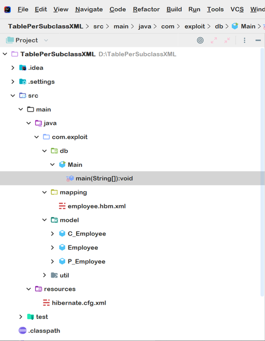Open the Project panel options (three dots)
The height and width of the screenshot is (341, 265).
244,40
